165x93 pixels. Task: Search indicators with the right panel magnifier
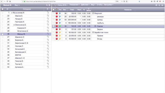click(x=159, y=5)
